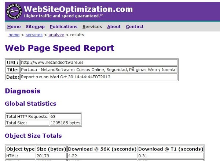Click the value '63' cell

65,116
